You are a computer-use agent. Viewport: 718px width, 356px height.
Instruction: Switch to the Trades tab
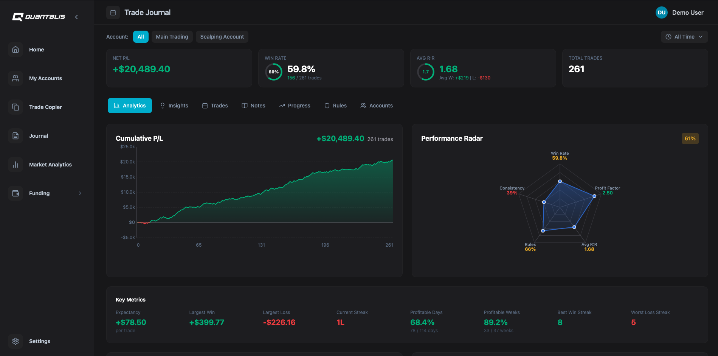(x=215, y=106)
